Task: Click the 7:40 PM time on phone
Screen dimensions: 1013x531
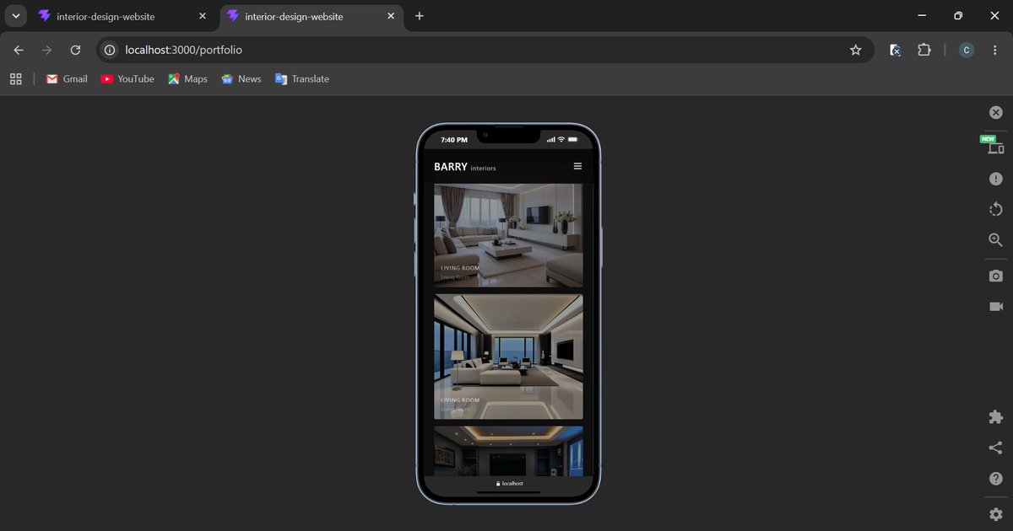Action: point(454,140)
